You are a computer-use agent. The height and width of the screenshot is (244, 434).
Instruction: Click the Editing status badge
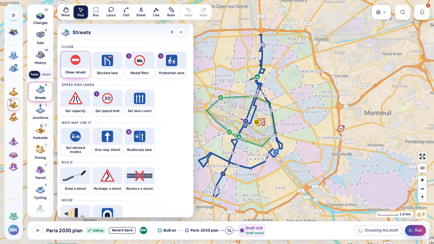(x=96, y=230)
